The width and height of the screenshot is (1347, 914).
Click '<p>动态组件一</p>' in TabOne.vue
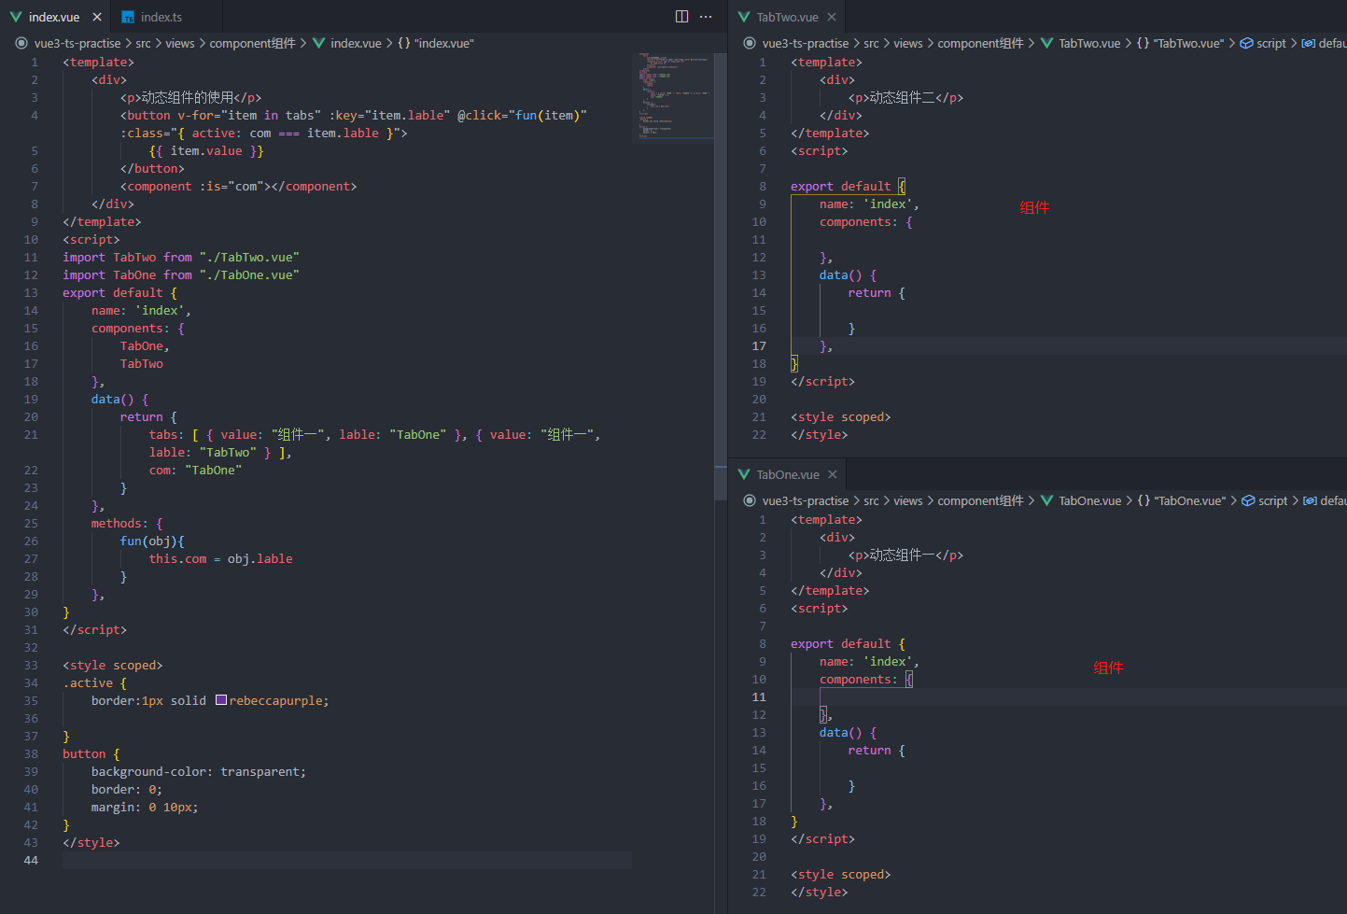point(905,555)
